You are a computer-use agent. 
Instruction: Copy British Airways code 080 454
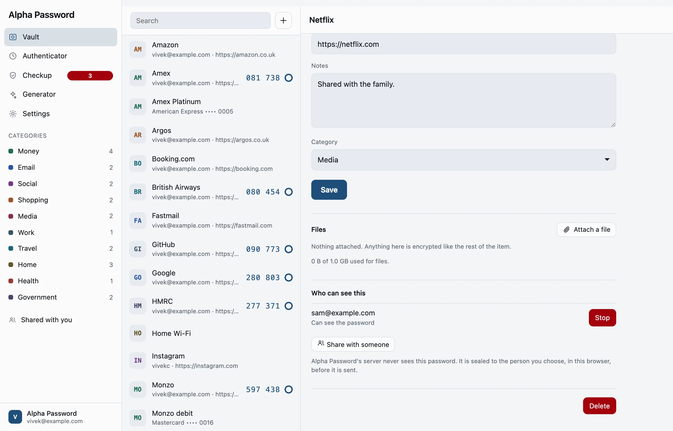[x=263, y=192]
